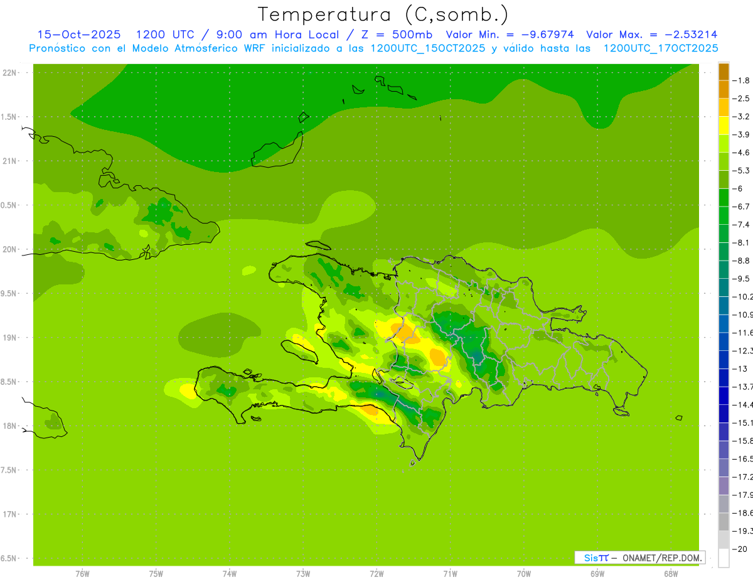
Task: Click the '-2.5' color bar value
Action: tap(741, 99)
